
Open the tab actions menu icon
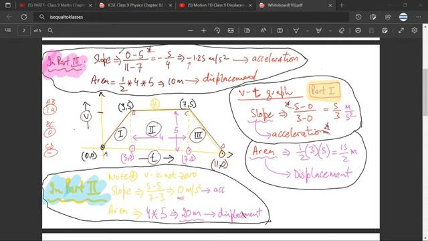[8, 5]
